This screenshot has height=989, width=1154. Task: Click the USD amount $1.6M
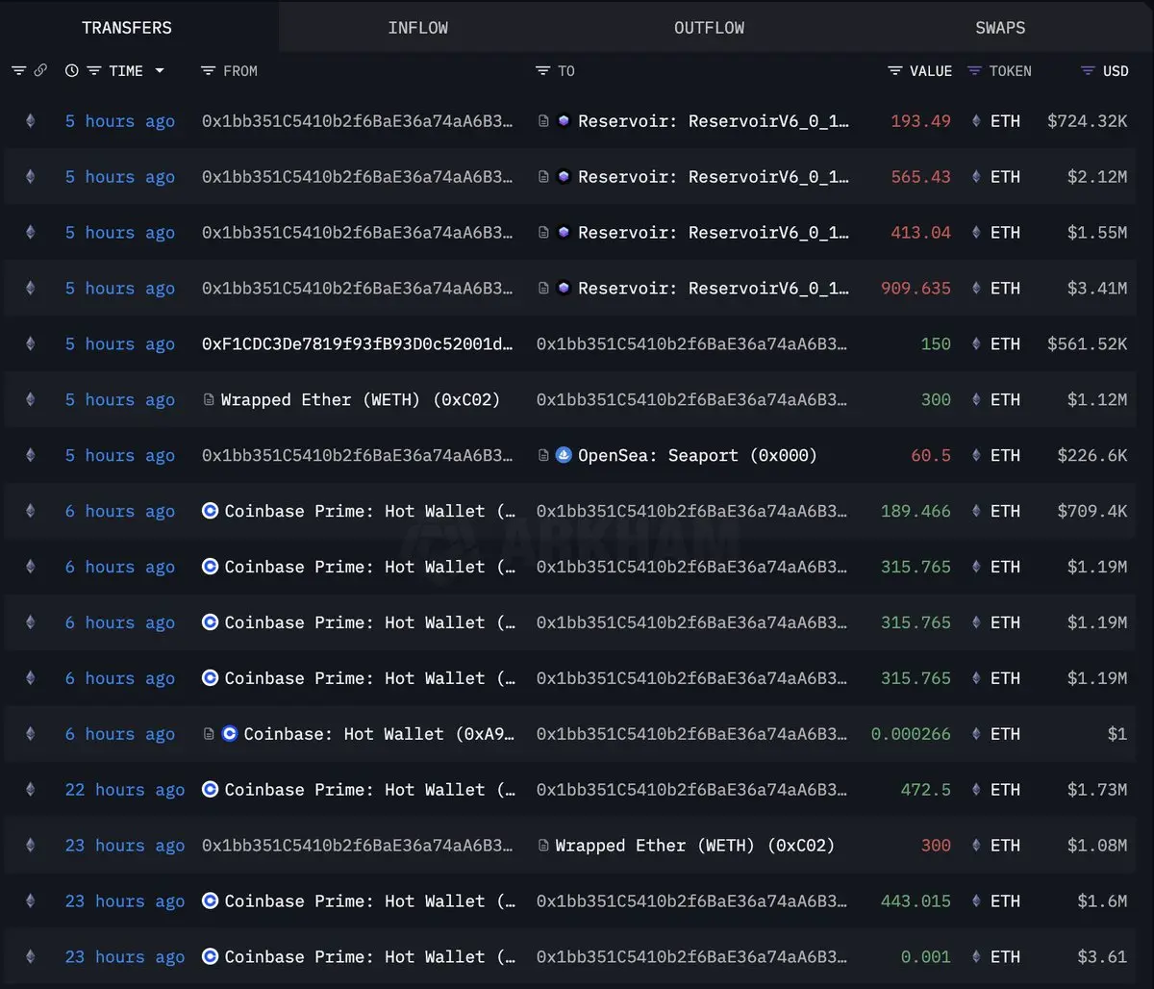pos(1102,901)
